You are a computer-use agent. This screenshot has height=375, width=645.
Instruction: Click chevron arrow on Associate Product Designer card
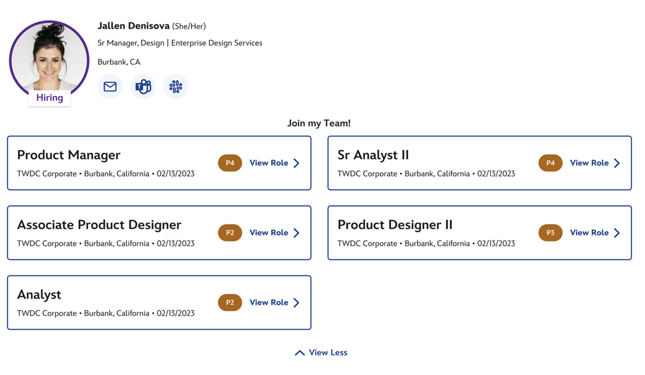296,233
